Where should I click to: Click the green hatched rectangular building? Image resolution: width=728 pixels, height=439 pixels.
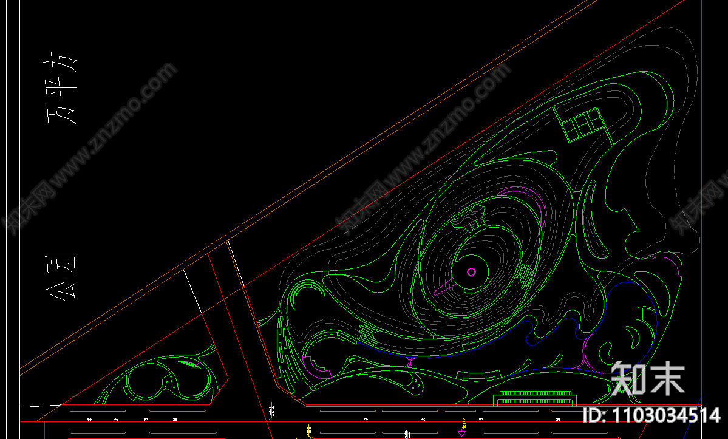pyautogui.click(x=536, y=399)
